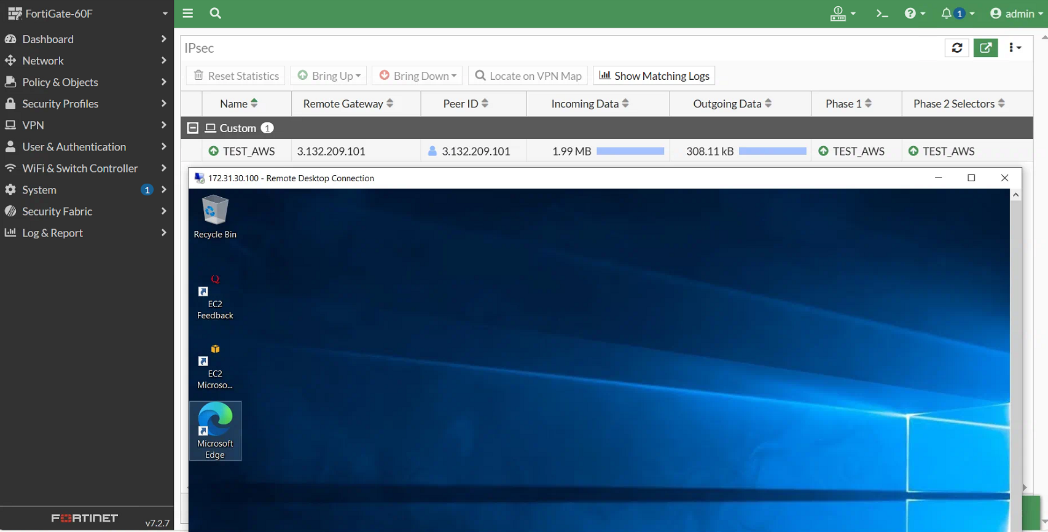Open the CLI console icon
Viewport: 1048px width, 532px height.
click(x=882, y=14)
